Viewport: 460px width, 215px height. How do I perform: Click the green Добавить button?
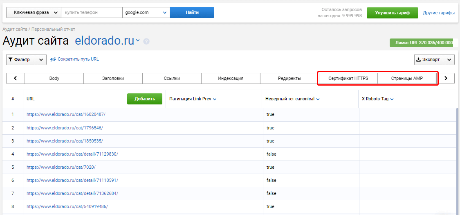tap(145, 99)
